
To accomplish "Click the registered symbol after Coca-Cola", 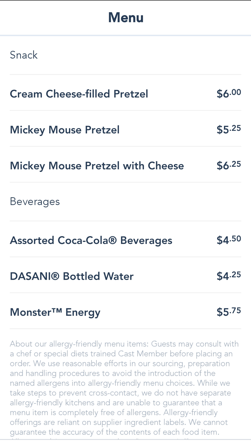I will click(113, 240).
